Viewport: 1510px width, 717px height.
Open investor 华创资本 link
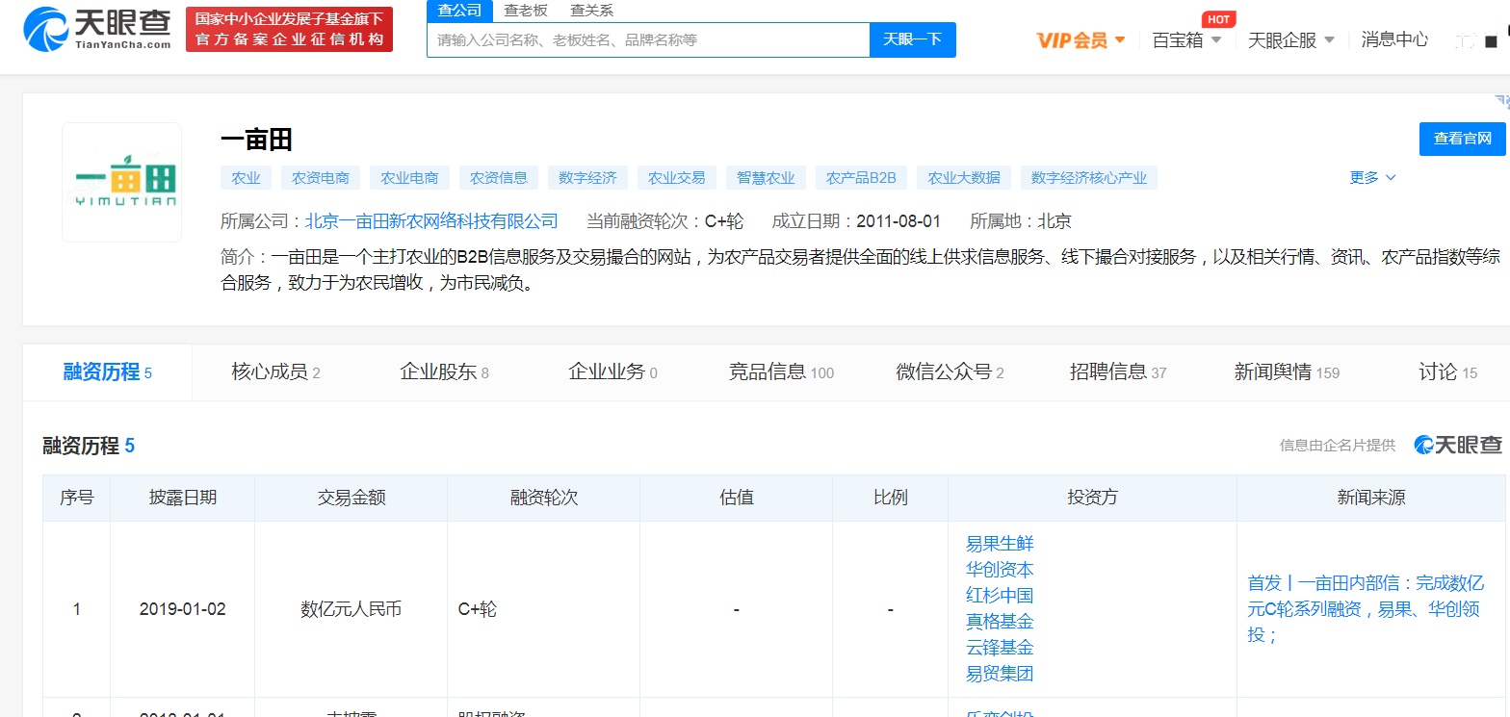tap(1000, 570)
